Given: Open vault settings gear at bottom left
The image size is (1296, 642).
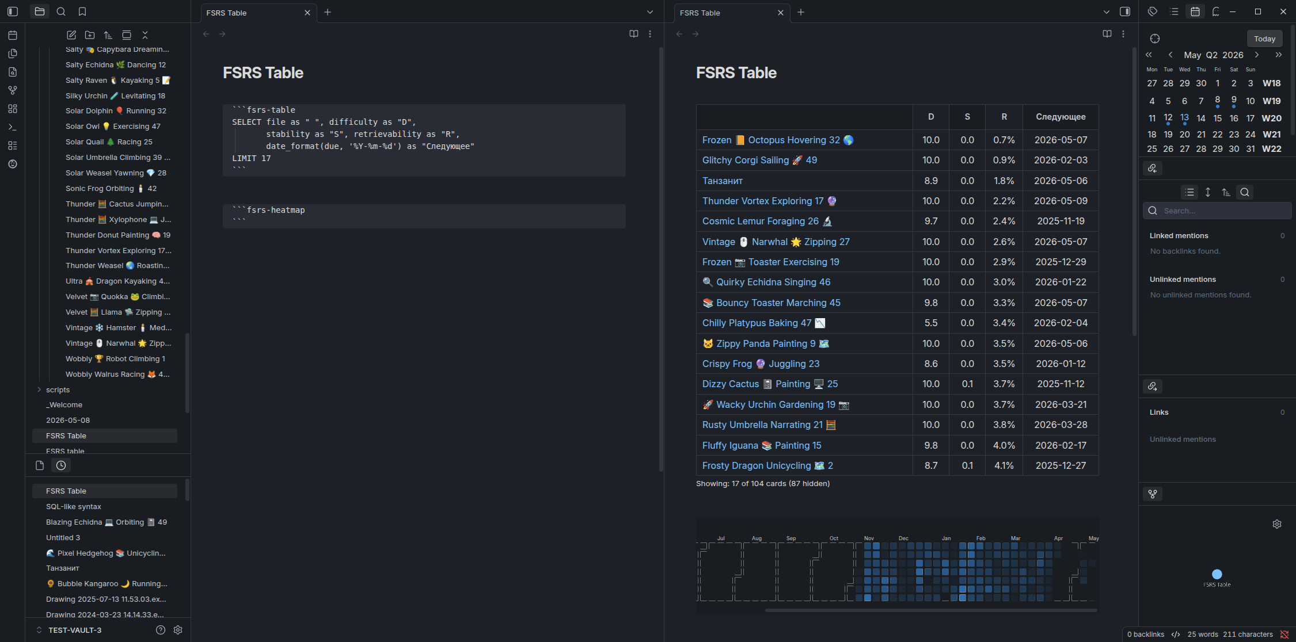Looking at the screenshot, I should click(x=178, y=630).
